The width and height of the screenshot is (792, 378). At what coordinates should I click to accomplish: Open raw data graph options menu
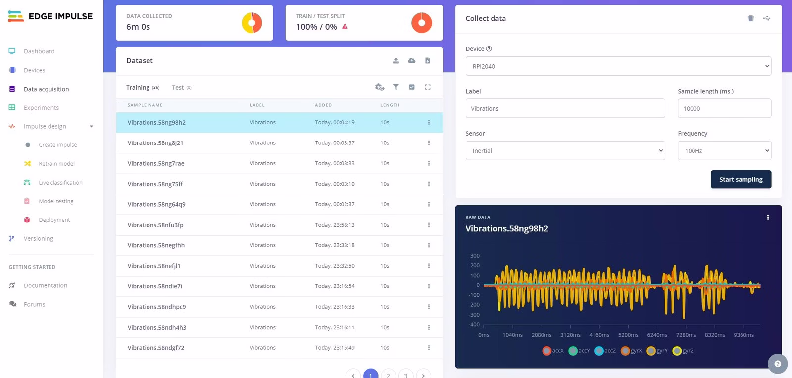point(768,217)
